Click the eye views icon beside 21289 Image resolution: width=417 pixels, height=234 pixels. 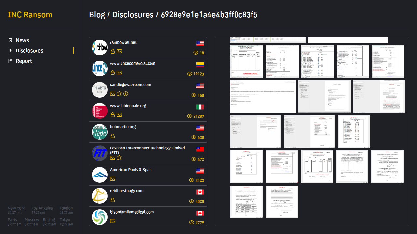click(190, 116)
